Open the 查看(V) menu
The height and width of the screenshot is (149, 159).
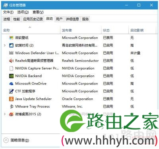coord(38,12)
